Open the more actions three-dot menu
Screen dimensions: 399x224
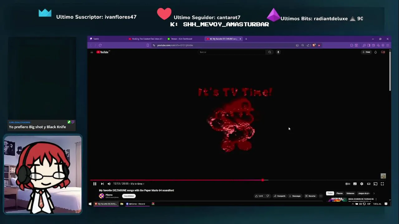pyautogui.click(x=321, y=196)
